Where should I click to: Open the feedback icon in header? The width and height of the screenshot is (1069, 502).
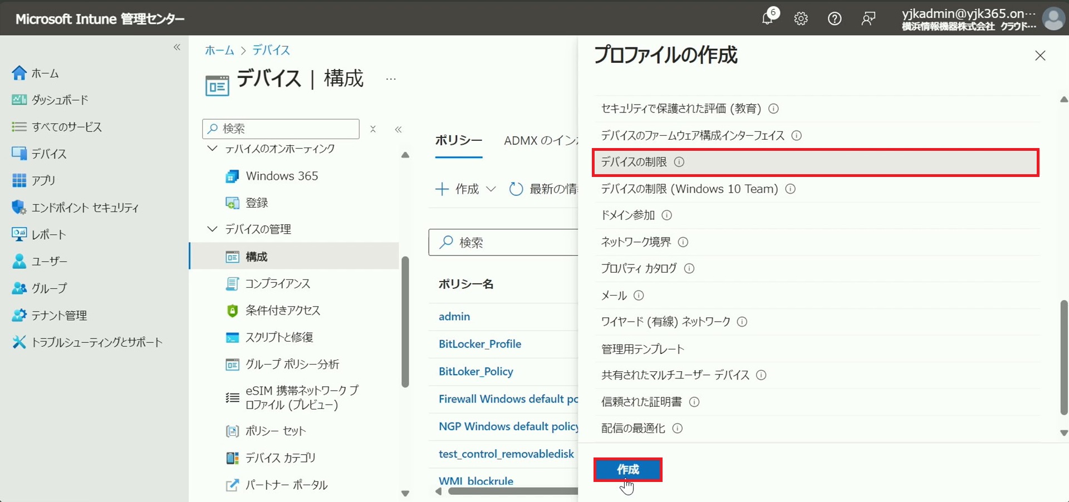click(x=868, y=18)
